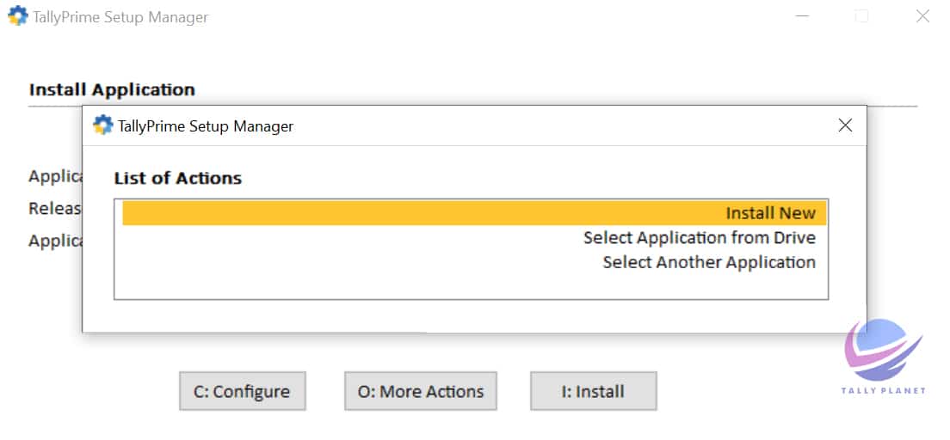The image size is (950, 440).
Task: Minimize the main Setup Manager window
Action: (802, 16)
